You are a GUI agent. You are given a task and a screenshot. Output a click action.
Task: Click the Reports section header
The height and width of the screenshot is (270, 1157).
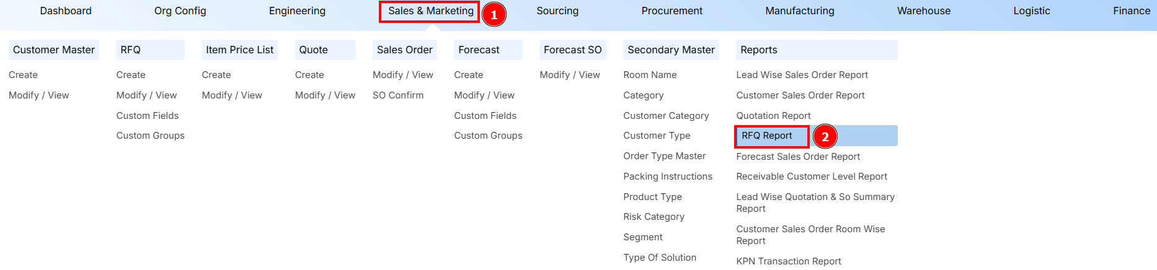pyautogui.click(x=817, y=50)
